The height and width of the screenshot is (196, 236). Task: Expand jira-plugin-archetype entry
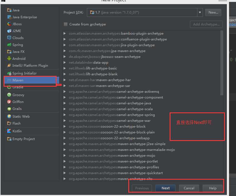[65, 45]
